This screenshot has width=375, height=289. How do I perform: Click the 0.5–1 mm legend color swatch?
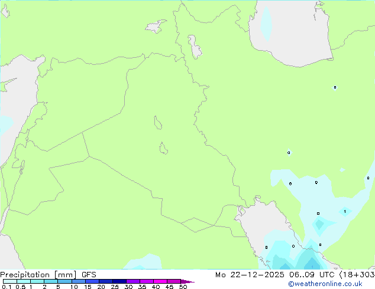[24, 281]
